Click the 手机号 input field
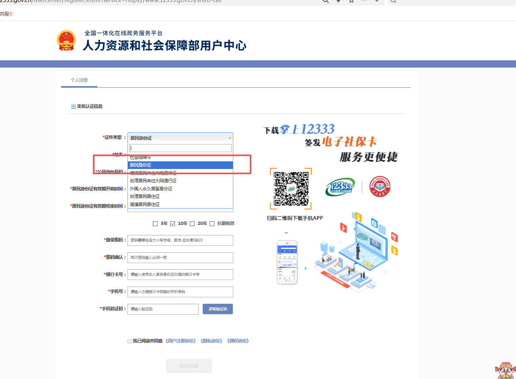The height and width of the screenshot is (379, 516). [180, 292]
